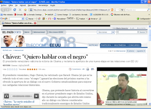
Task: Click the Traducir button in Google toolbar
Action: 81,19
